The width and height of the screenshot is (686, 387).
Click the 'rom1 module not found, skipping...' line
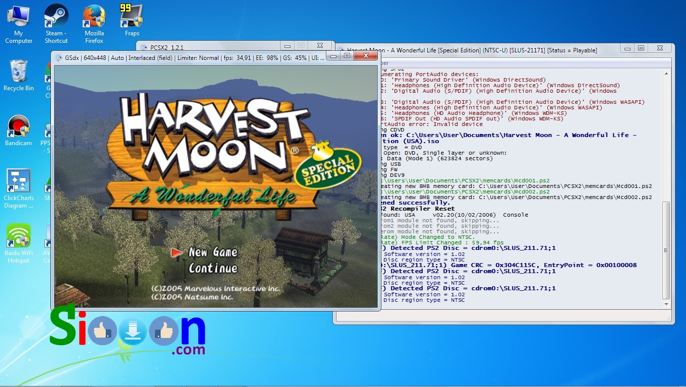[x=439, y=220]
